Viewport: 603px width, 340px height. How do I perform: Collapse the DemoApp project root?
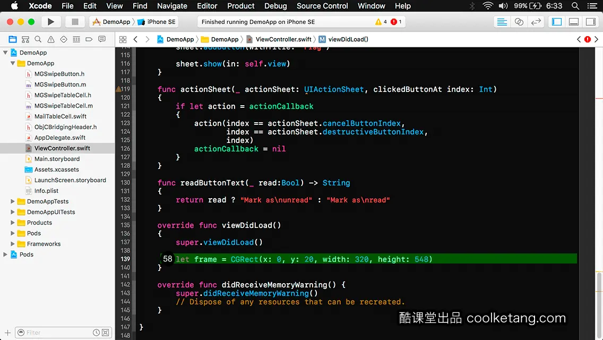click(x=5, y=53)
